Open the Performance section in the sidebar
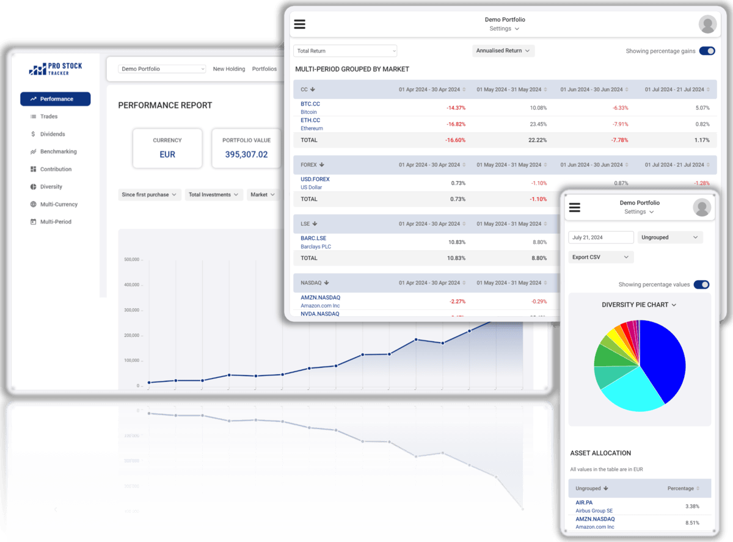Viewport: 733px width, 542px height. point(56,98)
